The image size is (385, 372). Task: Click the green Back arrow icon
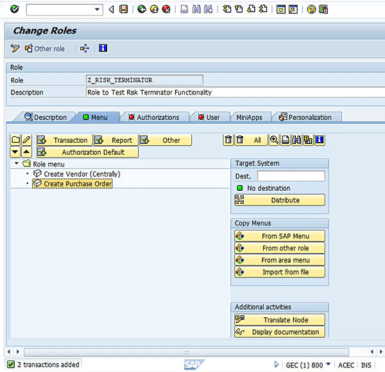tap(142, 10)
